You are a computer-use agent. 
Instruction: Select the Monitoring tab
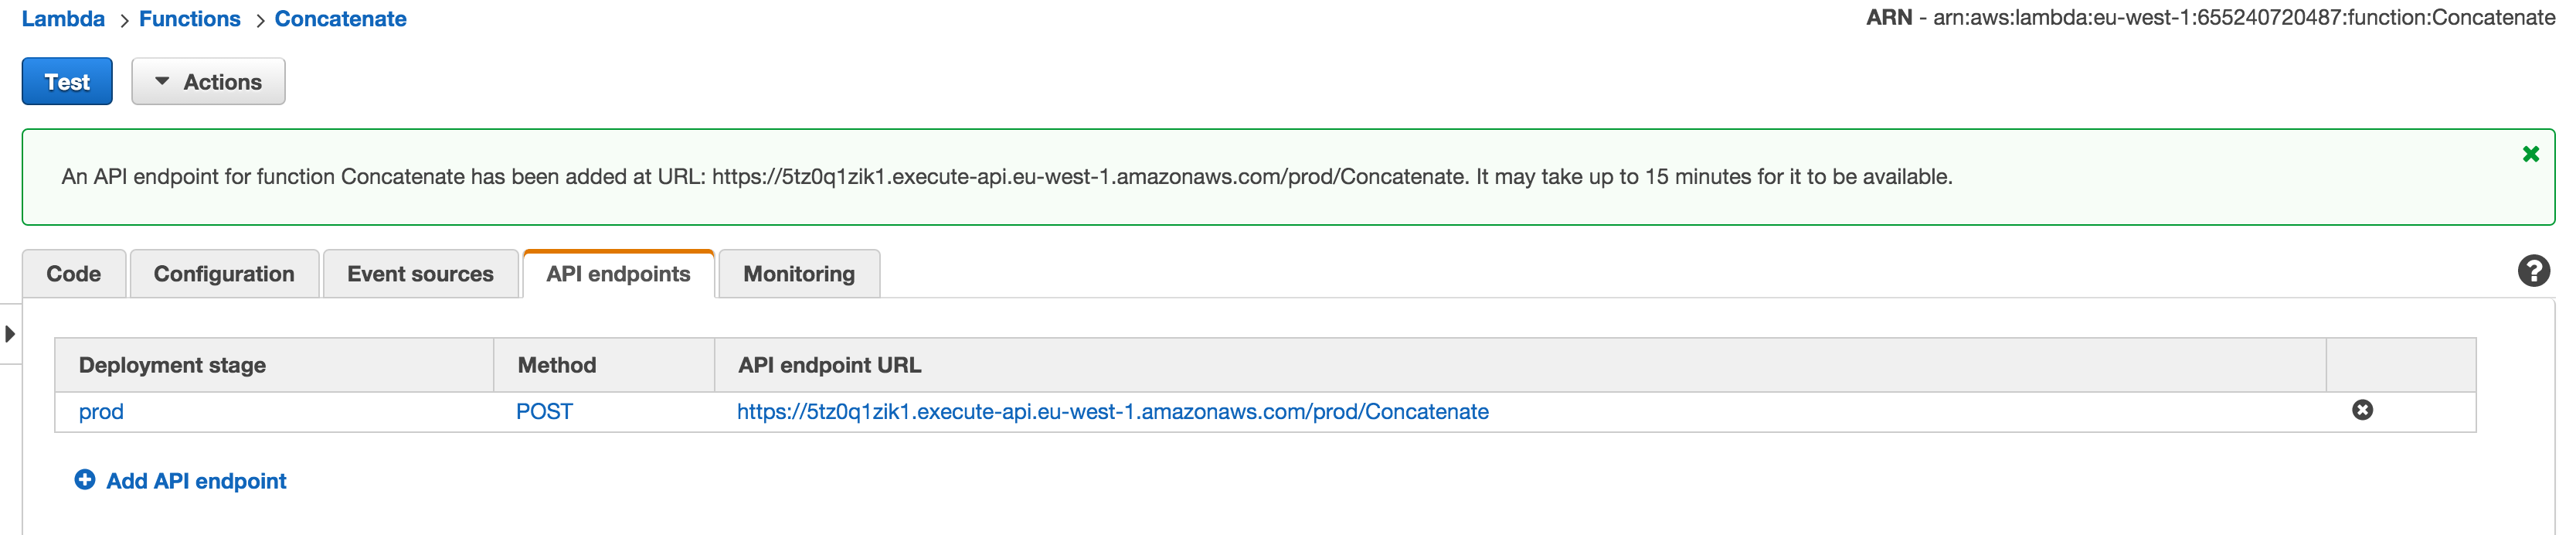(x=798, y=273)
